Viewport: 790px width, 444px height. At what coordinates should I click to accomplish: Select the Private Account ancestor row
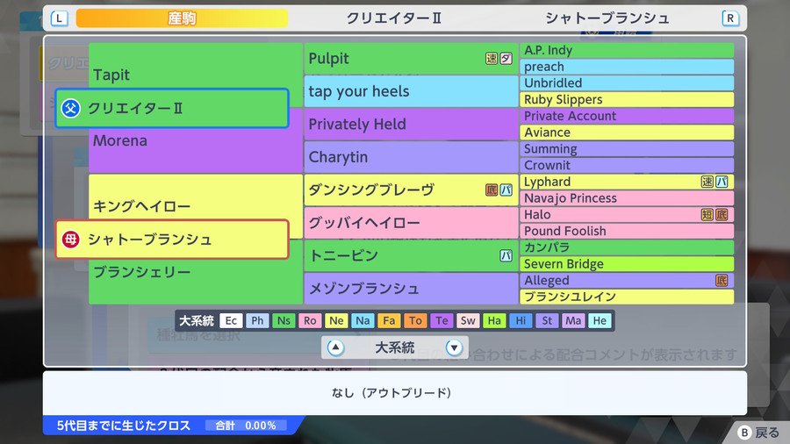[x=627, y=116]
